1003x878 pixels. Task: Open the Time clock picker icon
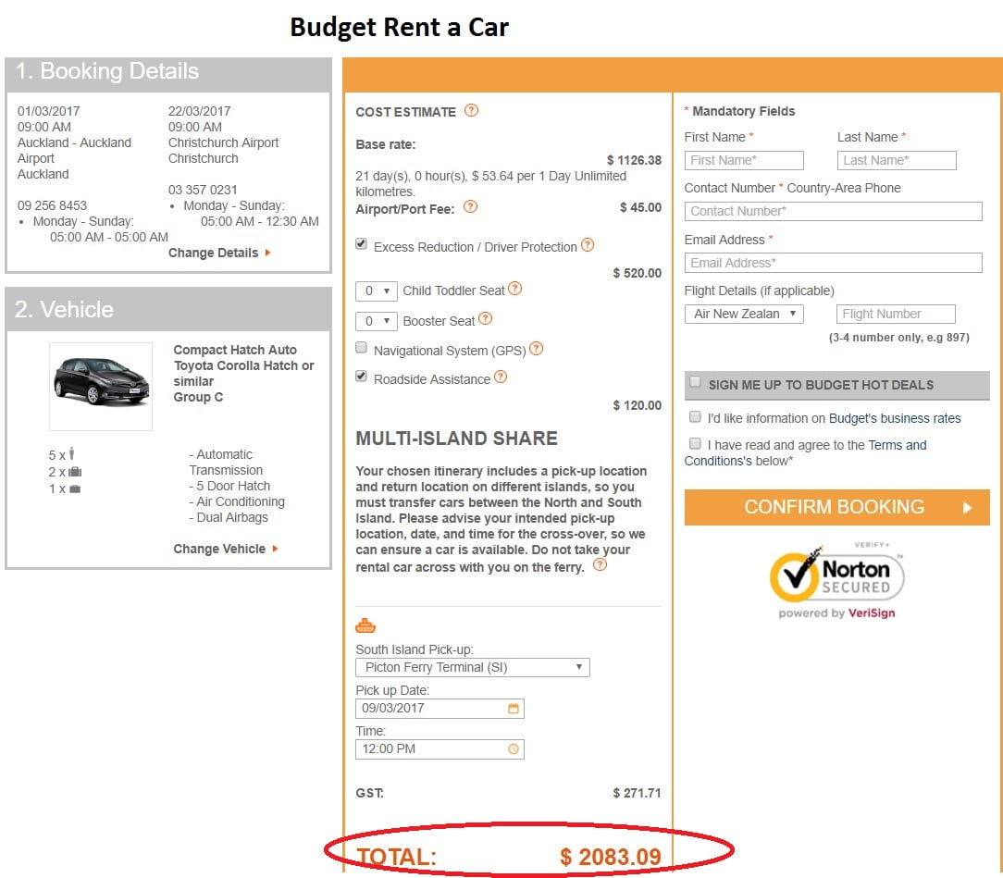click(x=513, y=748)
